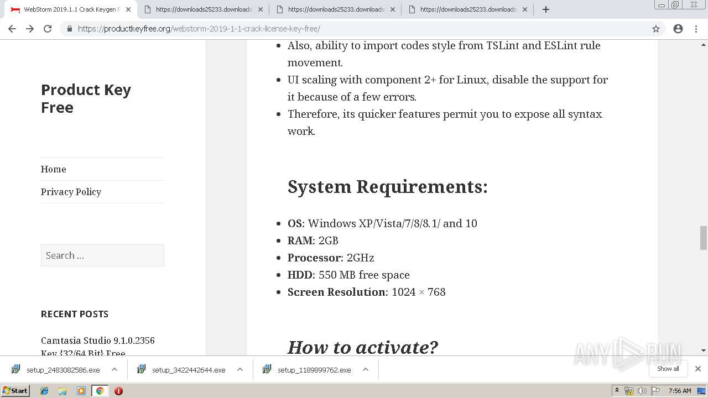Screen dimensions: 708x398
Task: View site security info via padlock icon
Action: (x=70, y=29)
